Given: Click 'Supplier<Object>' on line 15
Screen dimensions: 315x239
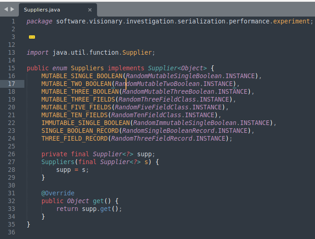Looking at the screenshot, I should pyautogui.click(x=178, y=68).
